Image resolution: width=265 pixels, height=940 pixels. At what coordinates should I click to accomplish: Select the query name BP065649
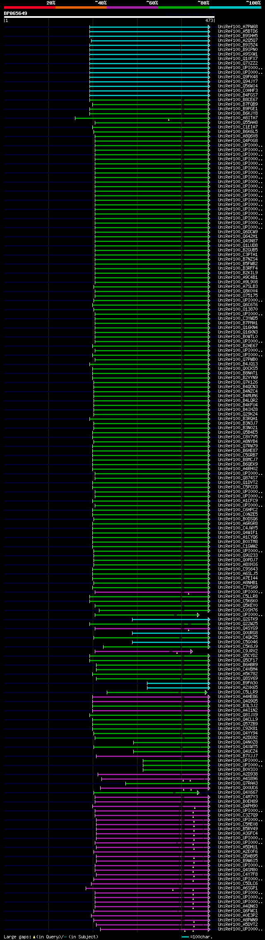pos(16,13)
